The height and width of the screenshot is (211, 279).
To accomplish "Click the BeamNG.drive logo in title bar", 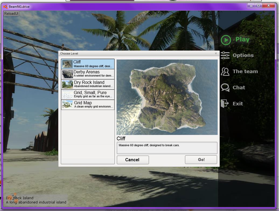I will (5, 7).
